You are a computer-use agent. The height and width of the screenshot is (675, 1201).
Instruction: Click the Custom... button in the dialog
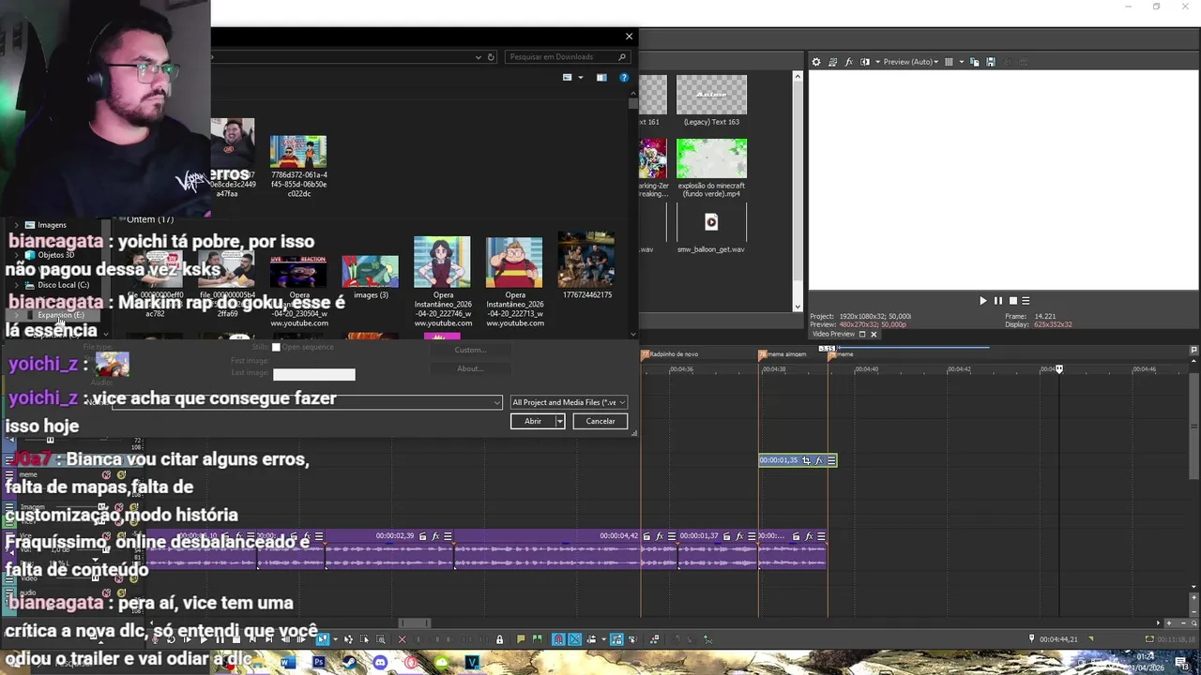[470, 350]
